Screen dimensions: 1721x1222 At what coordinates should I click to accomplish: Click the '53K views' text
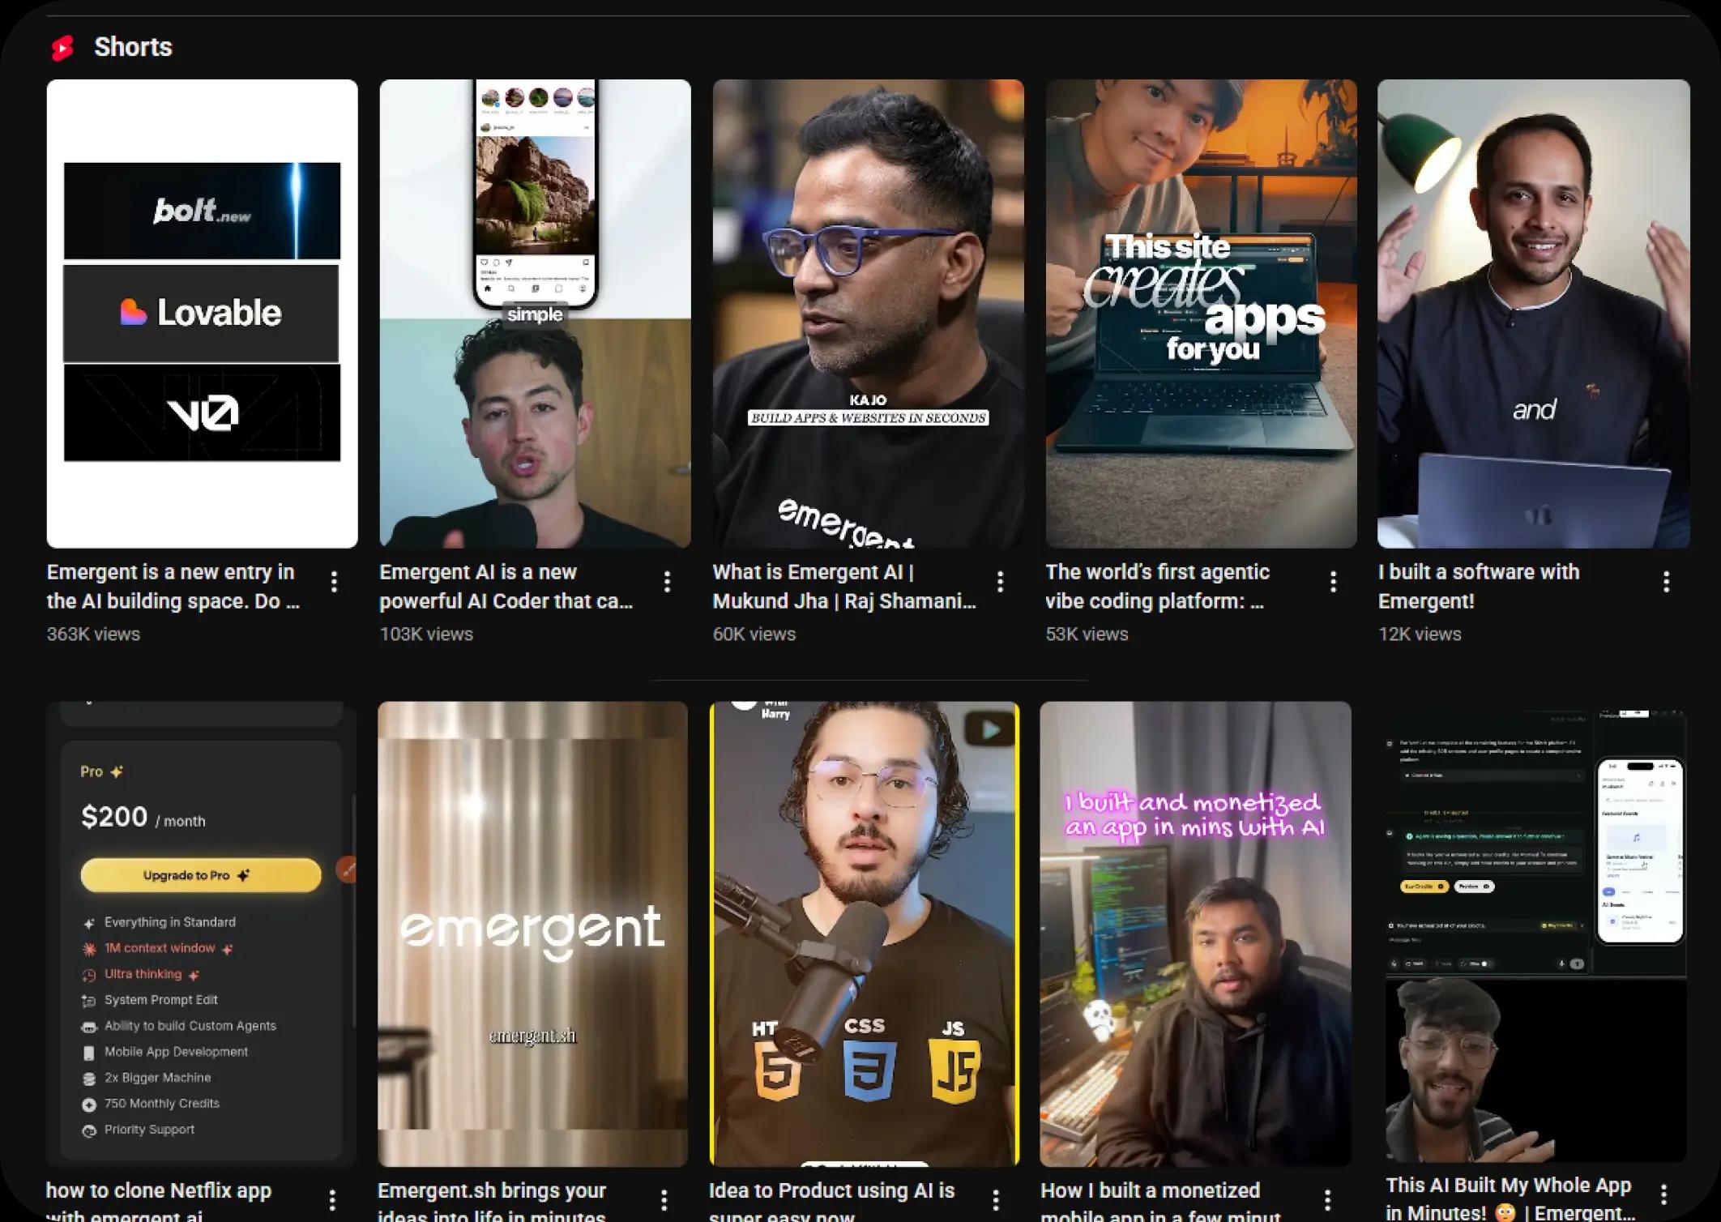(1087, 634)
